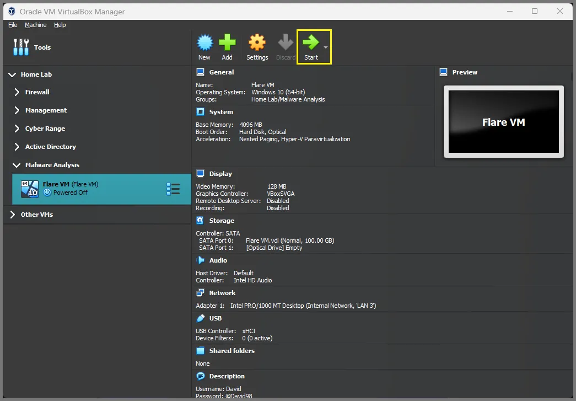
Task: Click the 'Hard Disk, Optical' boot order value
Action: click(263, 132)
